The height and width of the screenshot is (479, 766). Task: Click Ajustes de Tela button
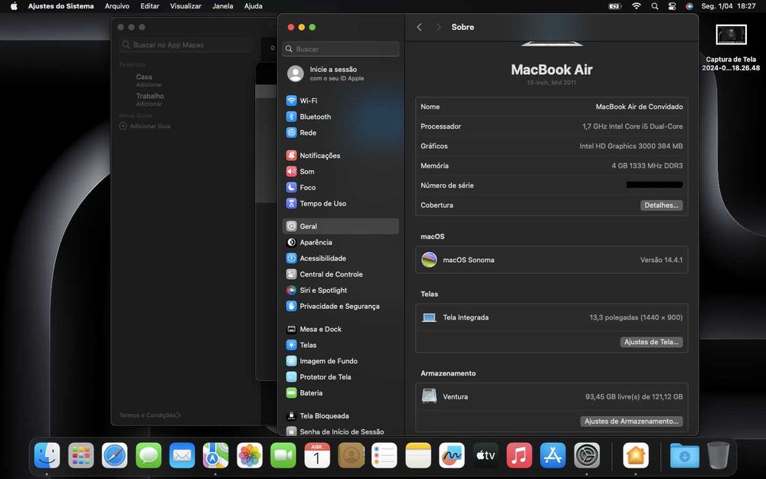click(x=651, y=342)
